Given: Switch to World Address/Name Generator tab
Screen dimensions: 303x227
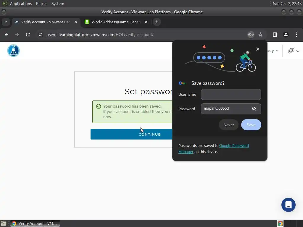Looking at the screenshot, I should [116, 22].
